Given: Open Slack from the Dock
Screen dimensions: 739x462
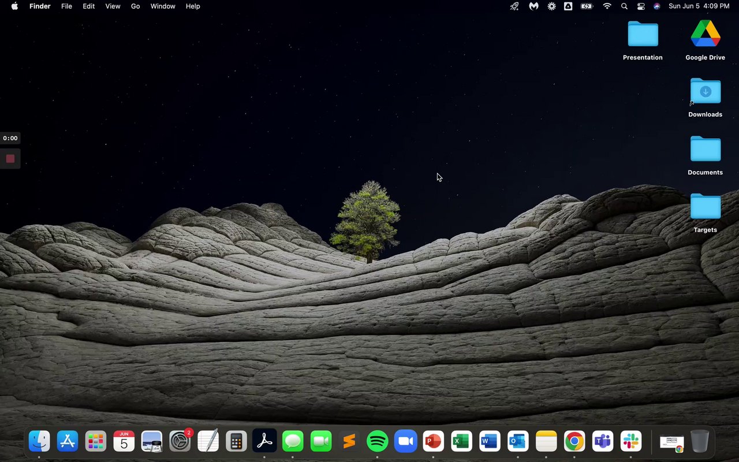Looking at the screenshot, I should pos(631,442).
